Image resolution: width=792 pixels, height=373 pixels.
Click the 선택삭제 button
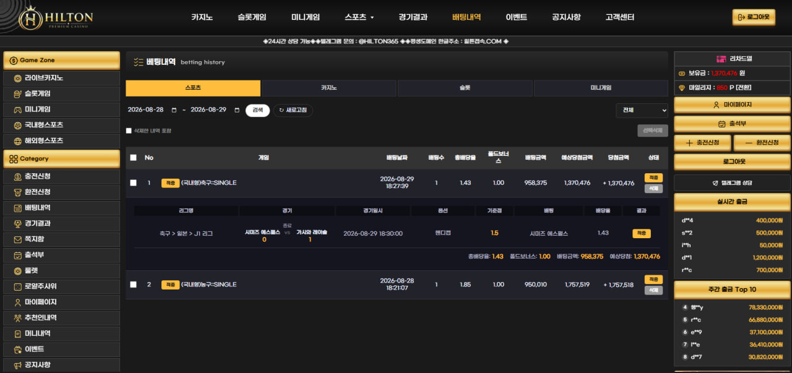[653, 131]
